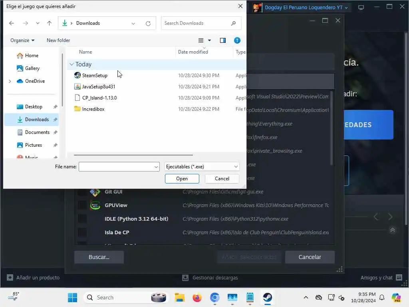Click the pin icon beside Documents

coord(55,132)
